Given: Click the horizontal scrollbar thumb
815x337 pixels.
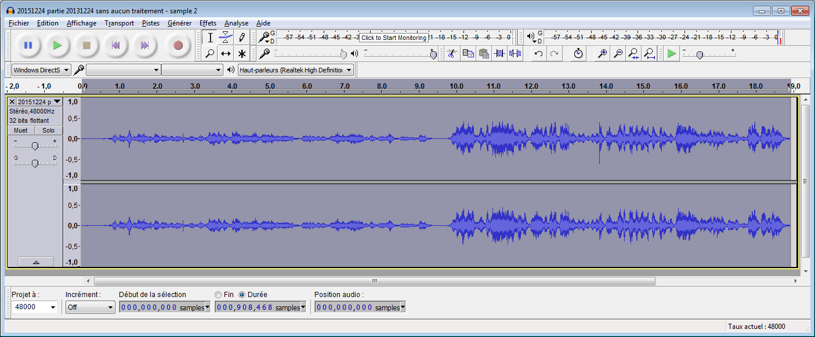Looking at the screenshot, I should [374, 281].
